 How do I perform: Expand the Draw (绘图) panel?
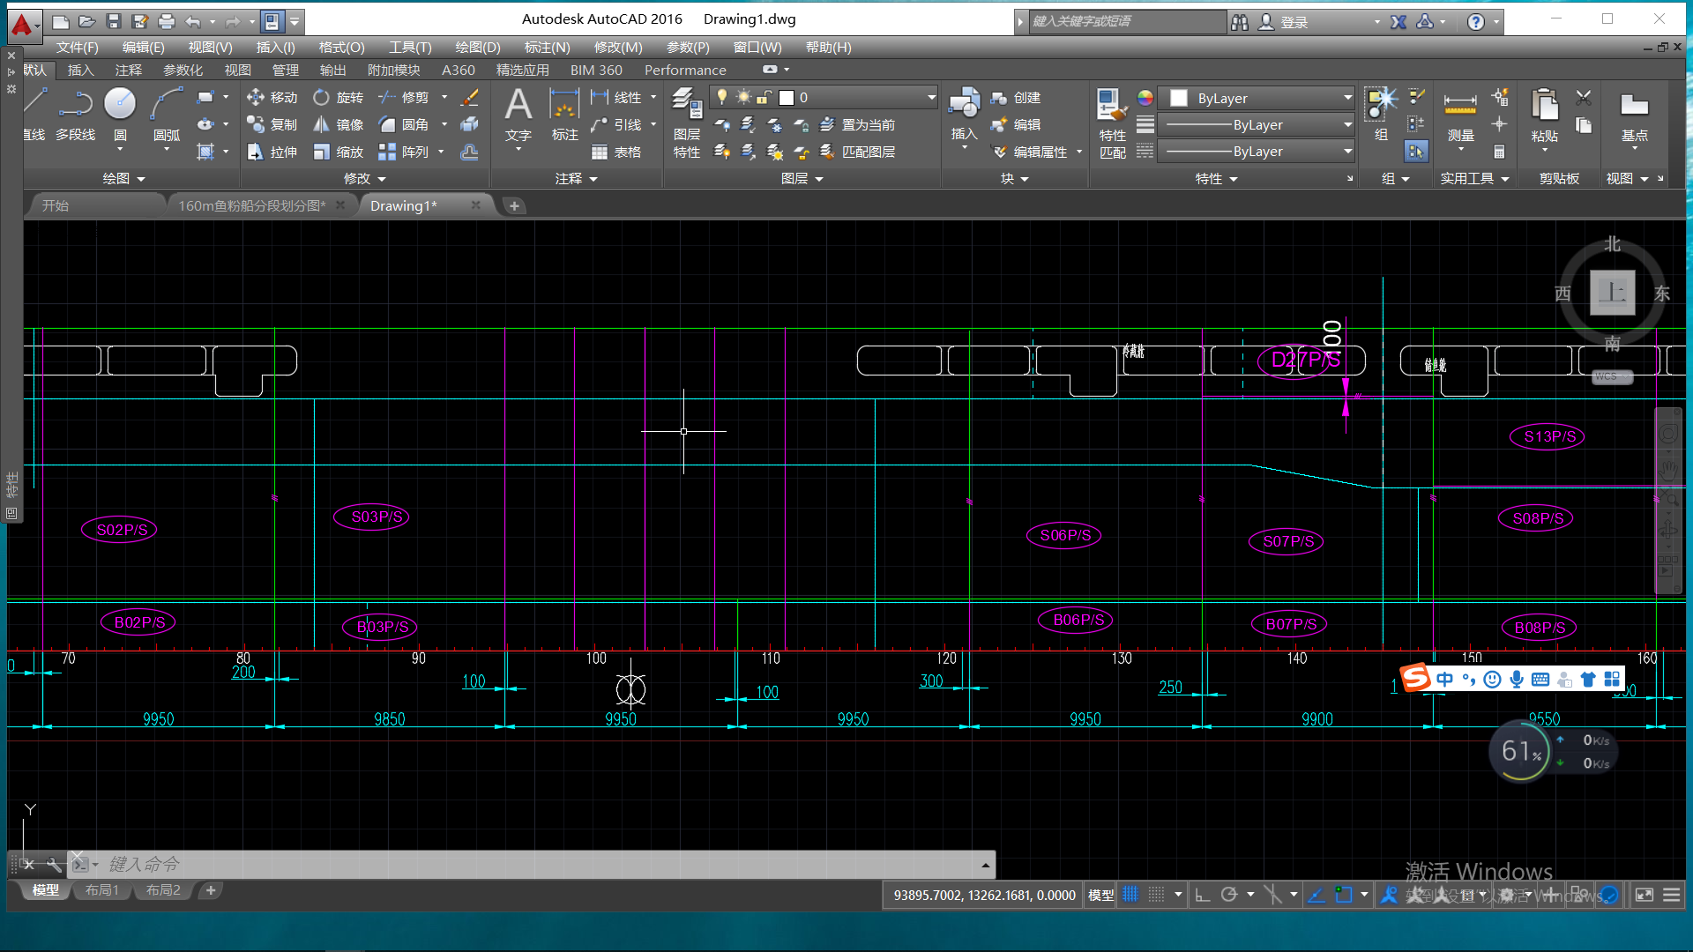click(123, 178)
